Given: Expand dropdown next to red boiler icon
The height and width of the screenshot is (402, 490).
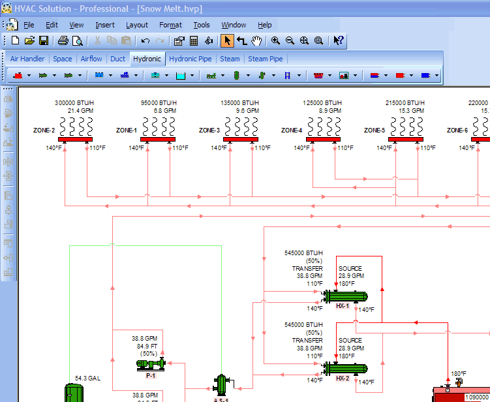Looking at the screenshot, I should [x=29, y=75].
